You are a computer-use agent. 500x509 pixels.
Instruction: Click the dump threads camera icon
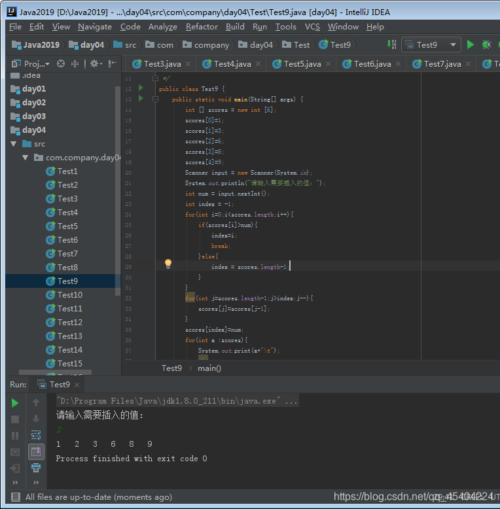point(15,452)
